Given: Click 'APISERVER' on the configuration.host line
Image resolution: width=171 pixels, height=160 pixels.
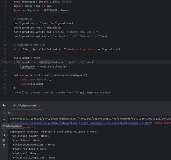Looking at the screenshot, I should (x=53, y=28).
